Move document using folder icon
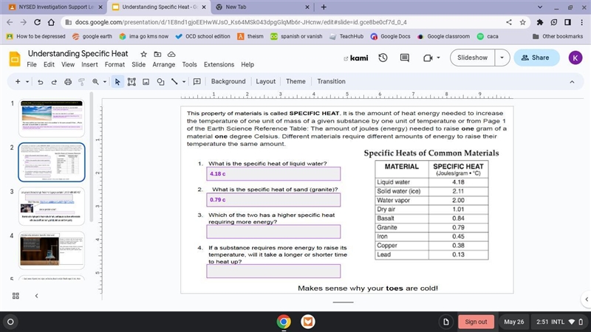591x332 pixels. click(x=157, y=54)
